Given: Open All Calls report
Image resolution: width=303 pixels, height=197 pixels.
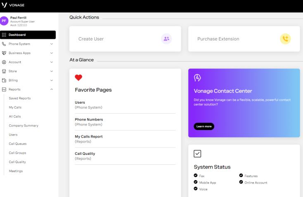Looking at the screenshot, I should coord(15,116).
